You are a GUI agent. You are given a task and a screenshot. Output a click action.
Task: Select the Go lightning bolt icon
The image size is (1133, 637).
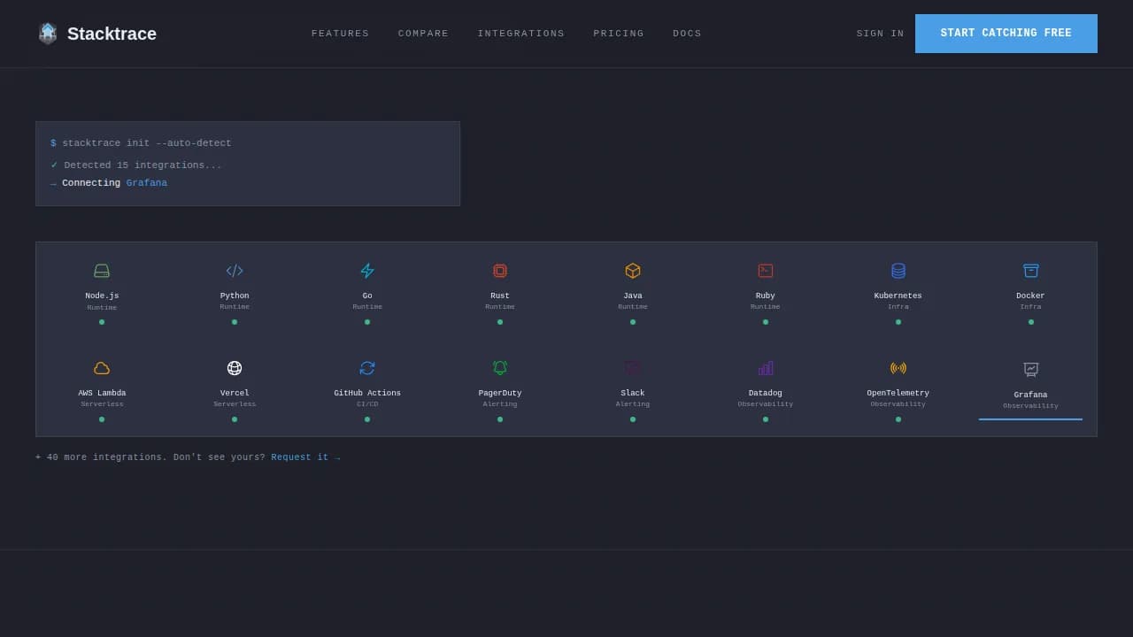[x=367, y=271]
